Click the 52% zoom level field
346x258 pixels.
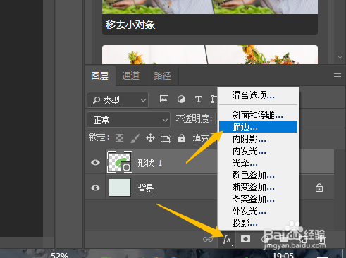point(59,255)
